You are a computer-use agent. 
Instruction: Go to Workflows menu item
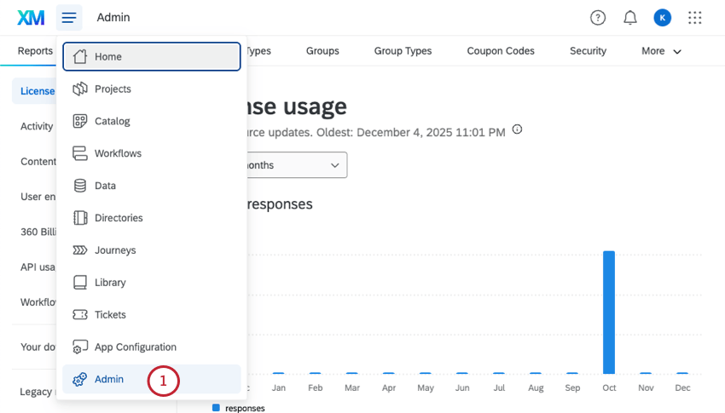click(118, 153)
